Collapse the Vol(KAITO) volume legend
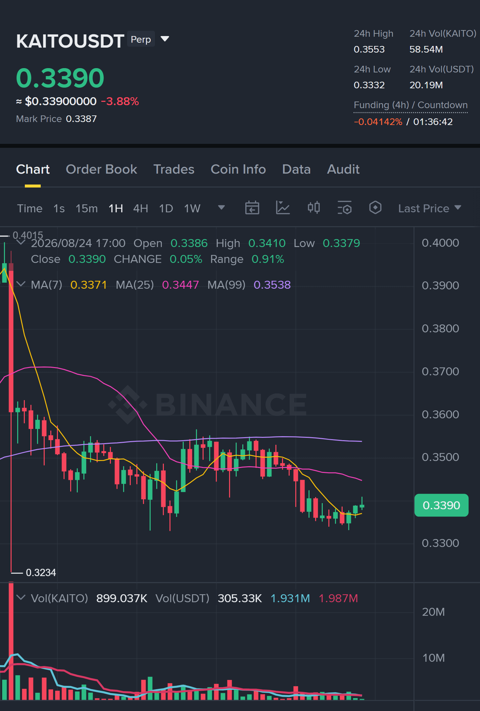Image resolution: width=480 pixels, height=711 pixels. click(x=21, y=598)
